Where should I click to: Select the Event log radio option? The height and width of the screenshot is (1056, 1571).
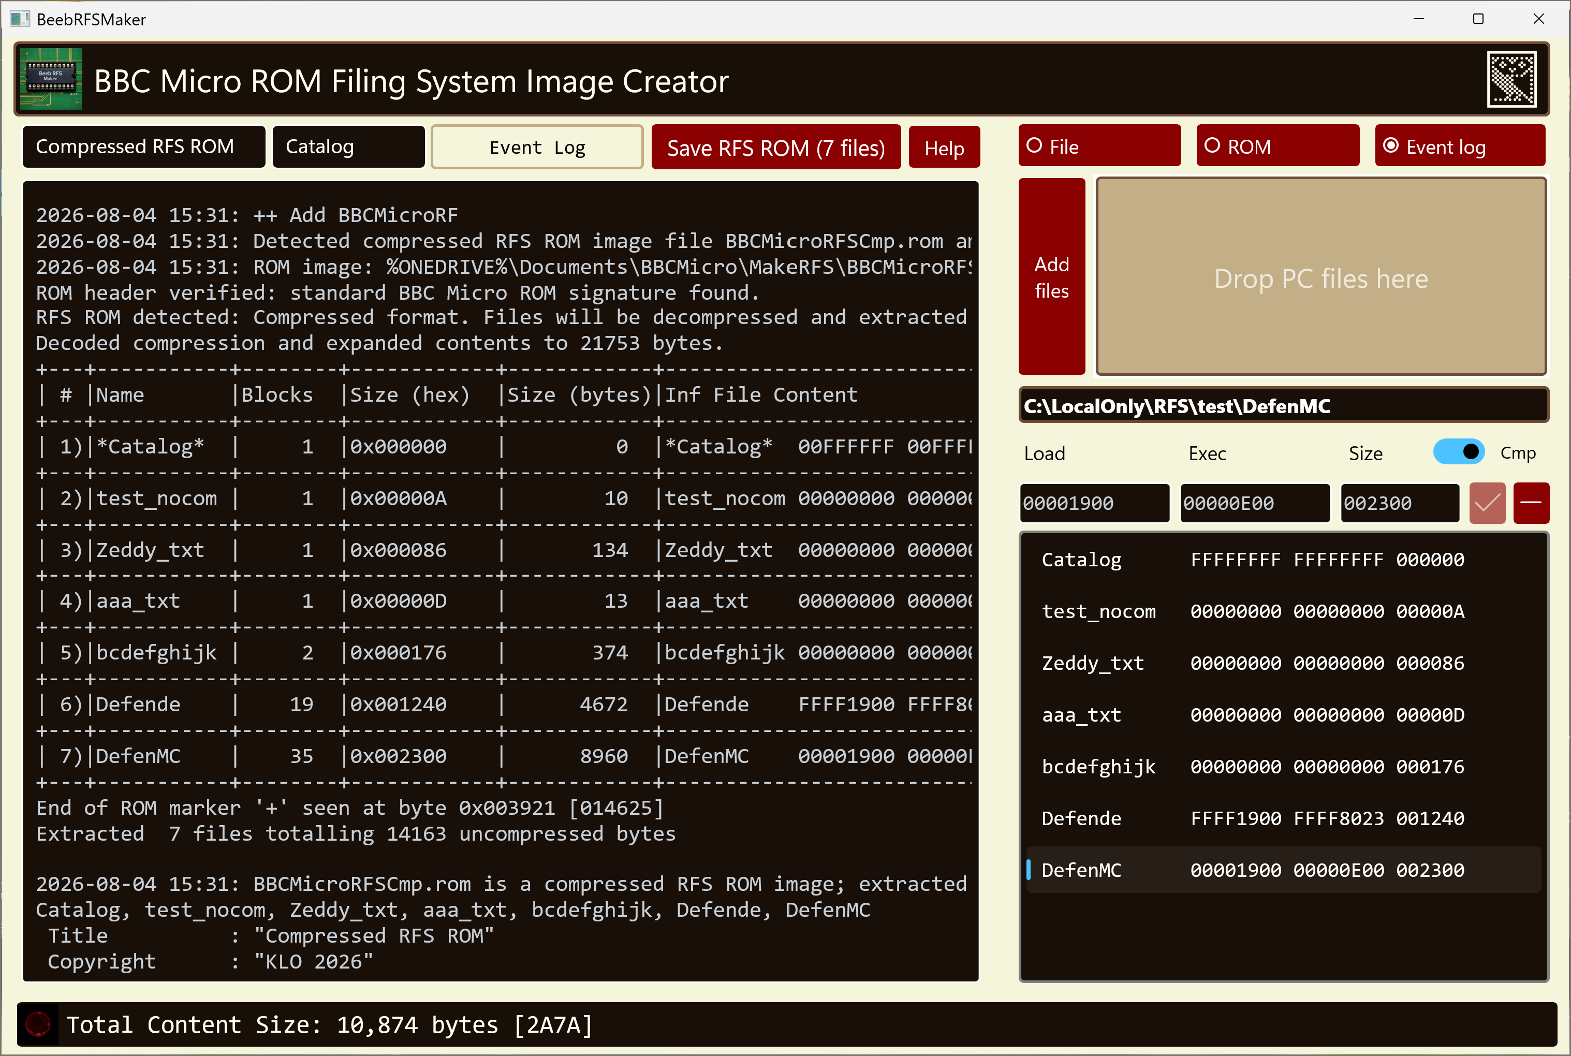point(1459,146)
